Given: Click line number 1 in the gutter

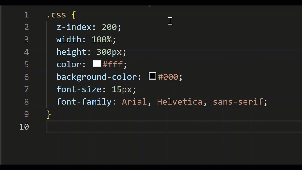Looking at the screenshot, I should pos(26,14).
